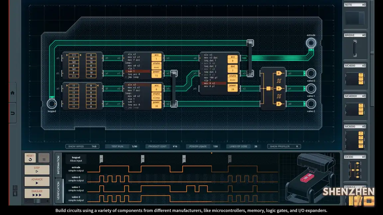This screenshot has height=215, width=383.
Task: Click the 'sub 1' line in top microcontroller code
Action: 138,71
